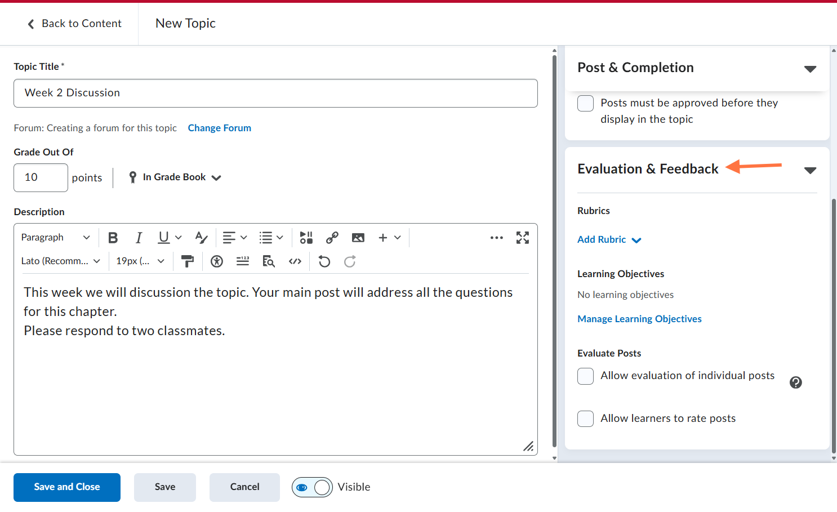The width and height of the screenshot is (837, 512).
Task: Insert a quicklink using the chain icon
Action: pos(332,238)
